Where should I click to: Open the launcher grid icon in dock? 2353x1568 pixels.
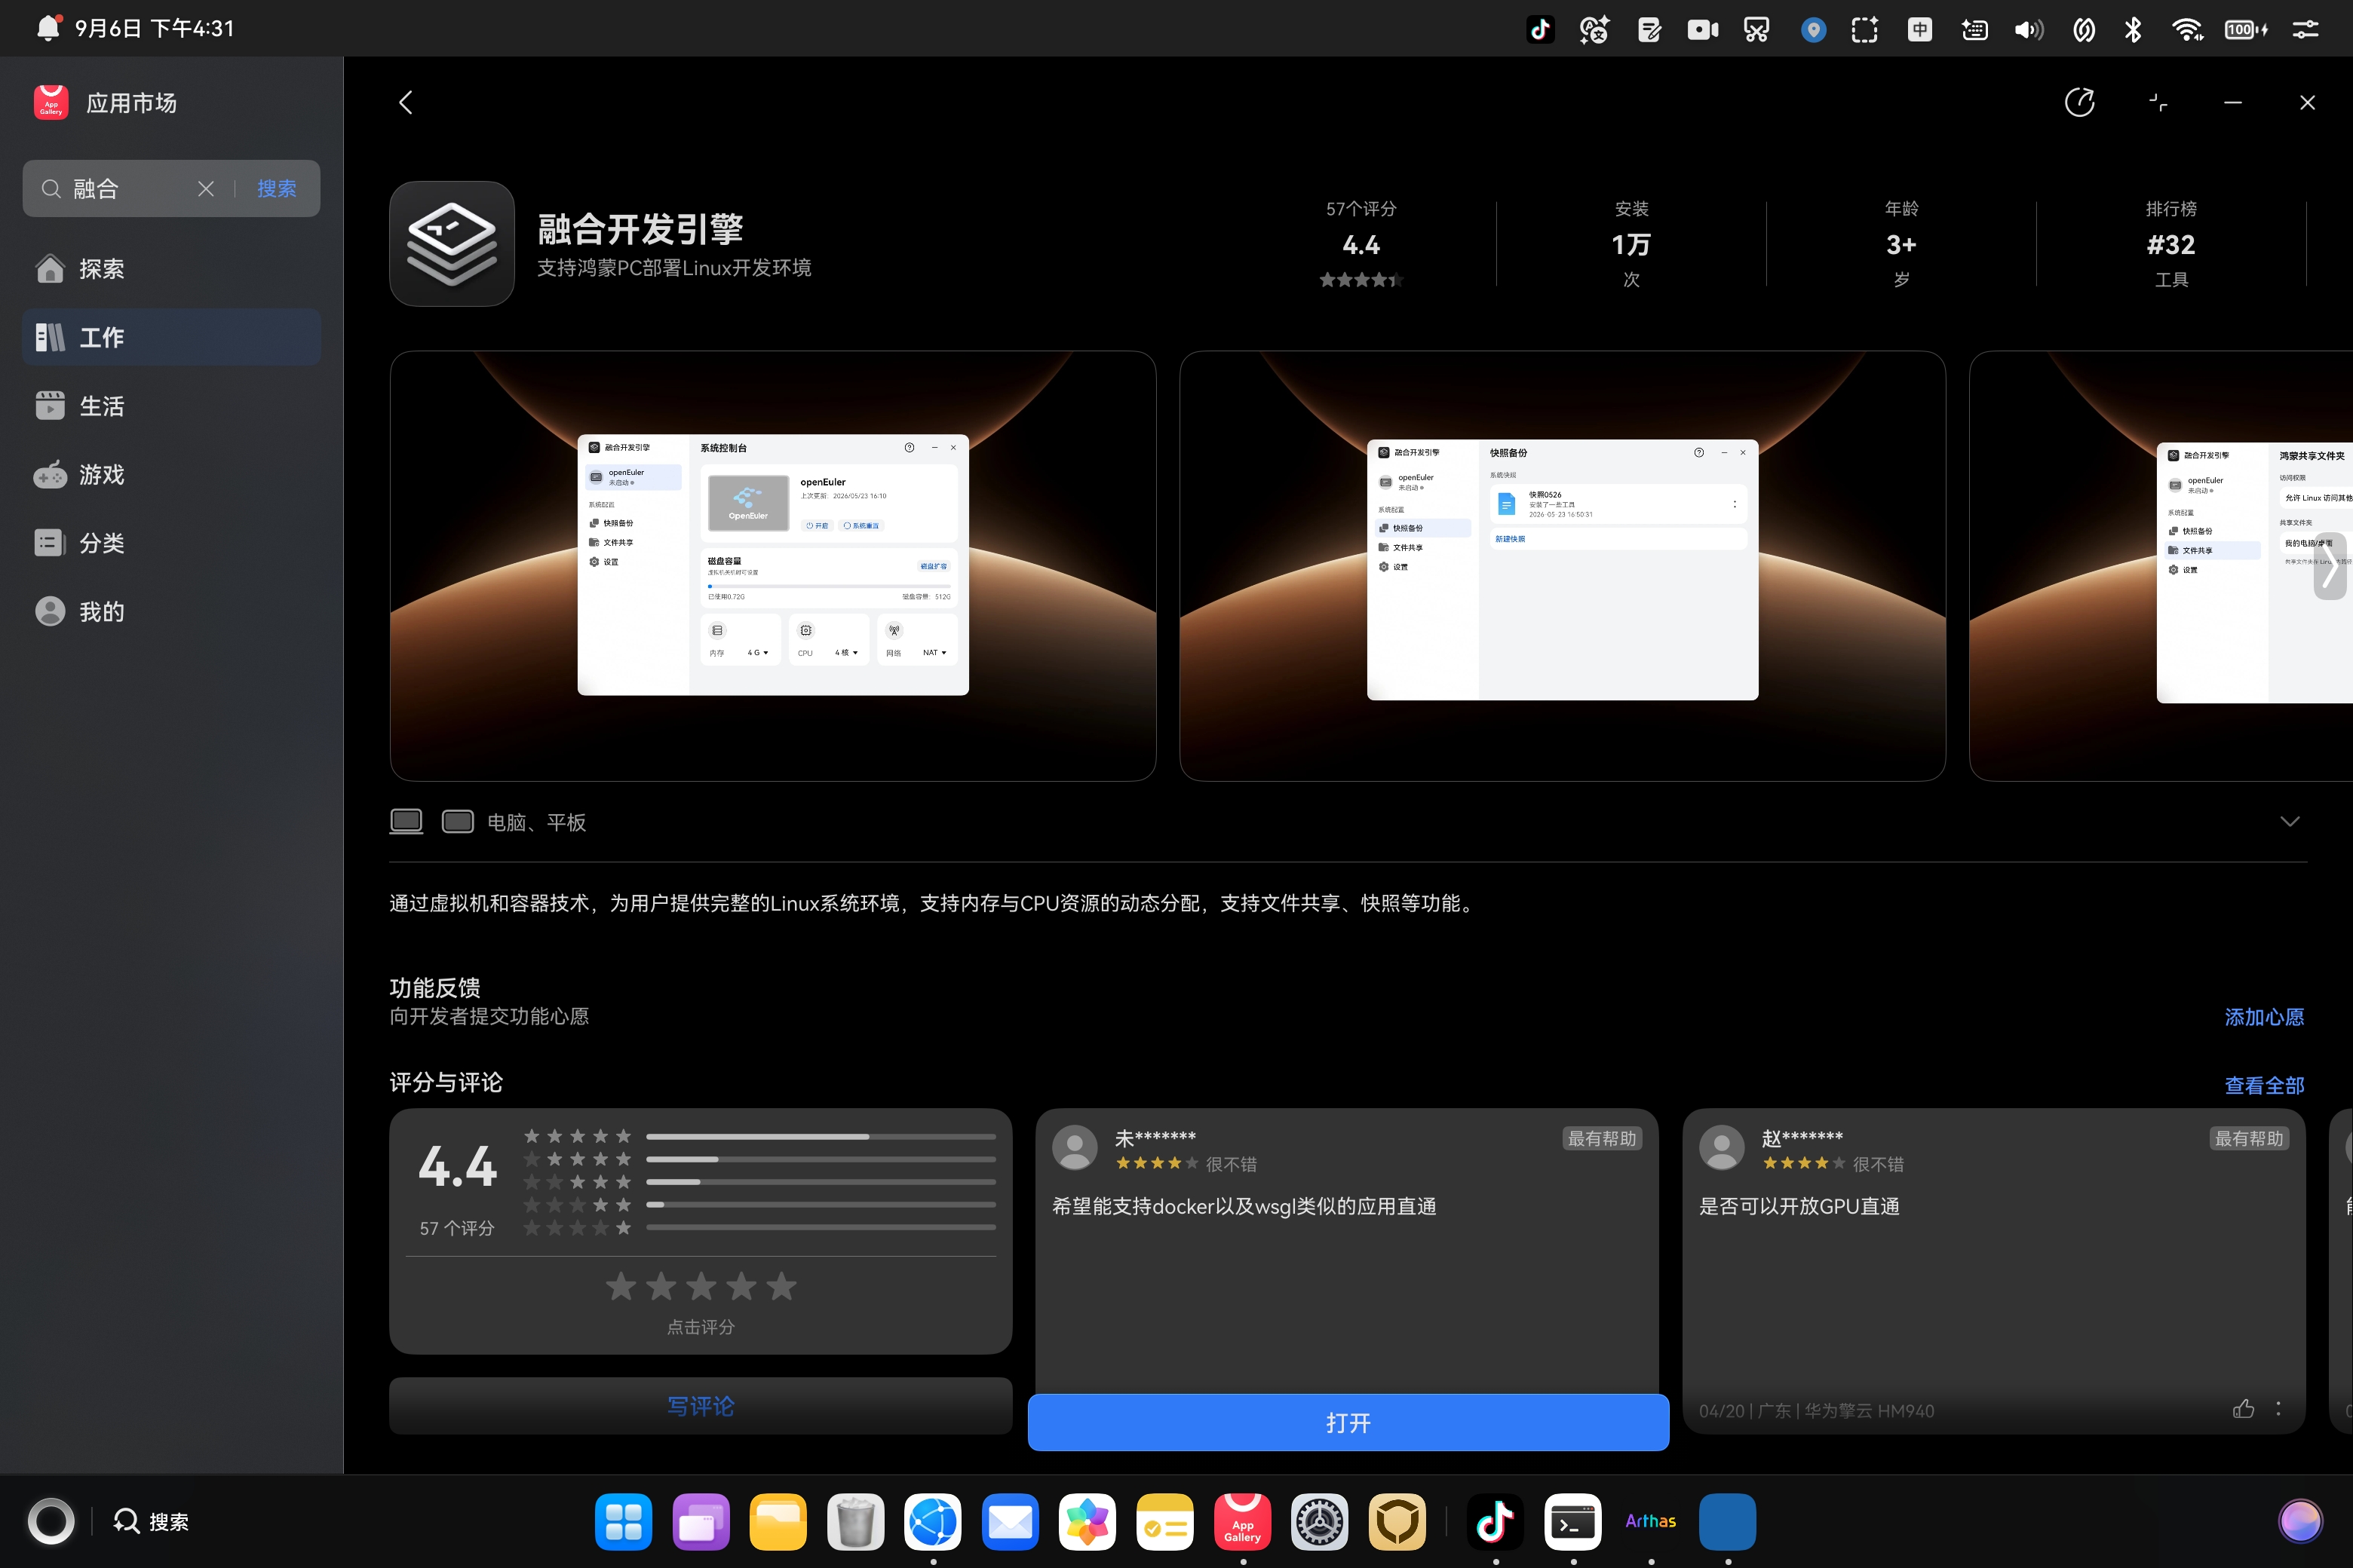pyautogui.click(x=623, y=1521)
